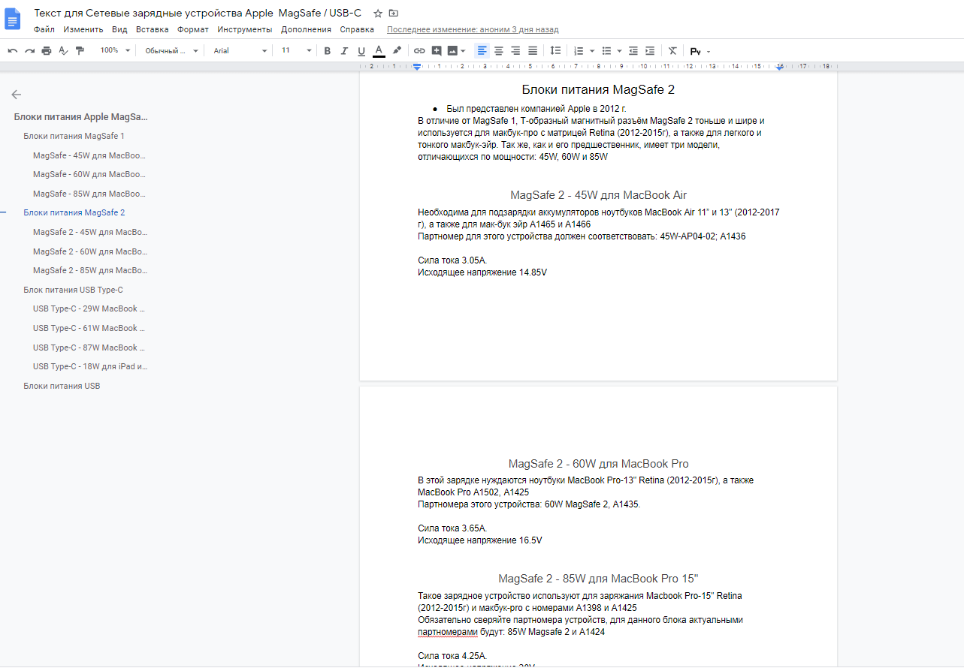Clear formatting
The image size is (964, 671).
(672, 51)
